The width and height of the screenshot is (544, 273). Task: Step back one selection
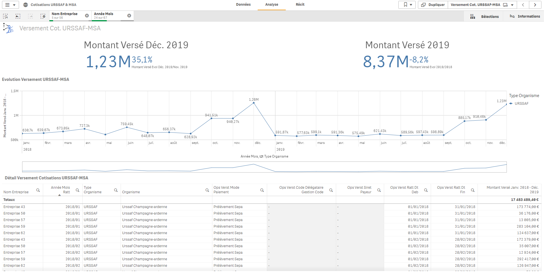[18, 16]
